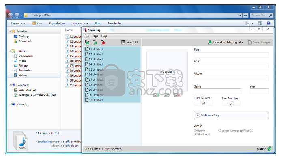
Task: Click New folder in Explorer toolbar
Action: tap(114, 23)
